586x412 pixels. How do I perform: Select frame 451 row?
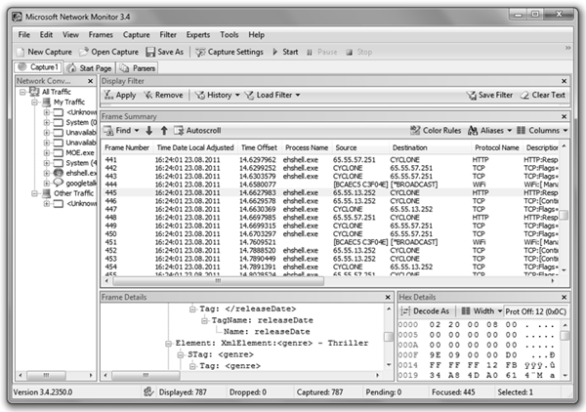331,242
